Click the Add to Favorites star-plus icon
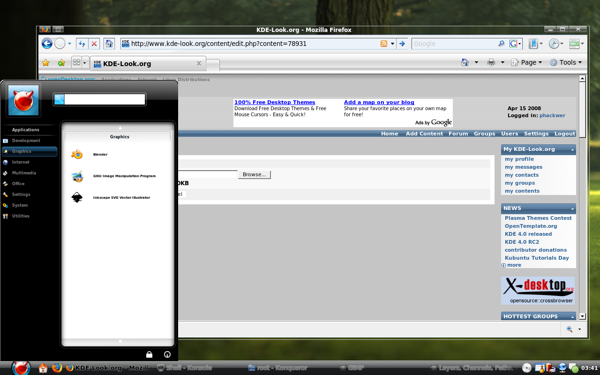 [x=61, y=62]
